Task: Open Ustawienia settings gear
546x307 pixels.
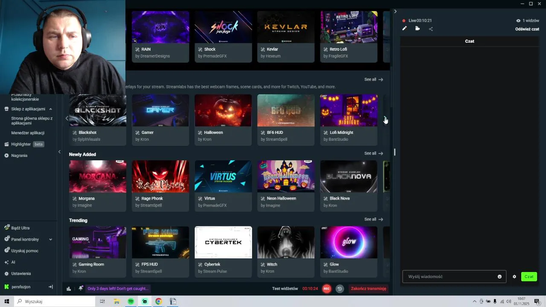Action: (7, 274)
